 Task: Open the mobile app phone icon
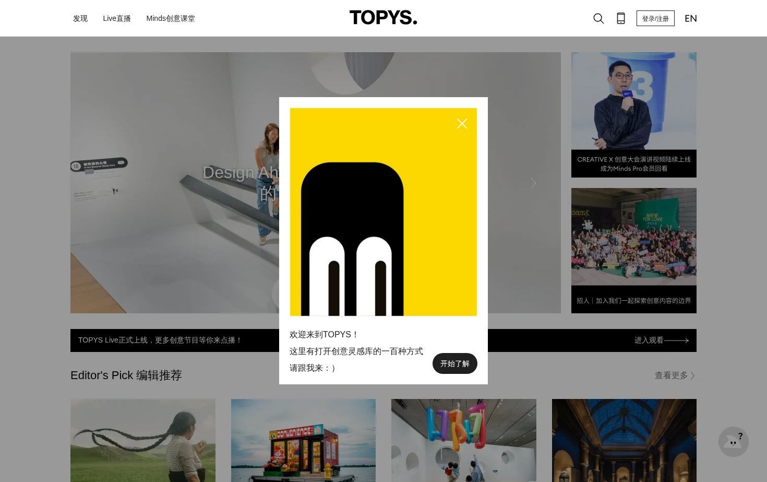[621, 18]
